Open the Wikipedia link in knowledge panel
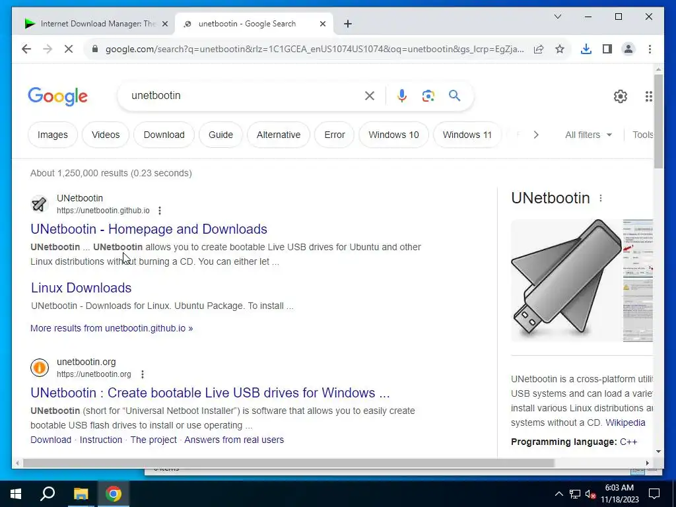 625,422
